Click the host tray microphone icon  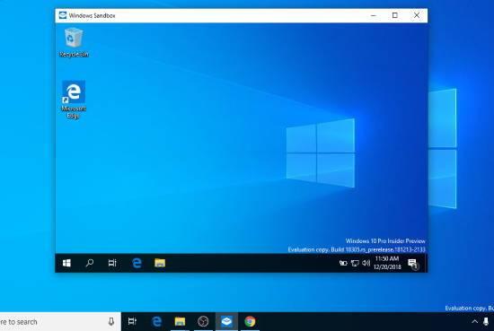tap(486, 321)
